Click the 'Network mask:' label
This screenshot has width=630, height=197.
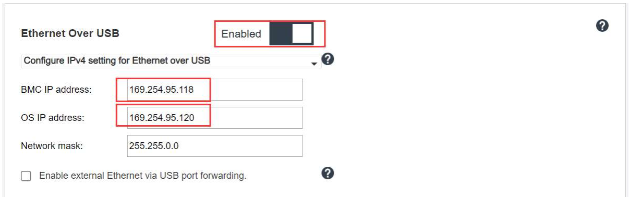52,146
